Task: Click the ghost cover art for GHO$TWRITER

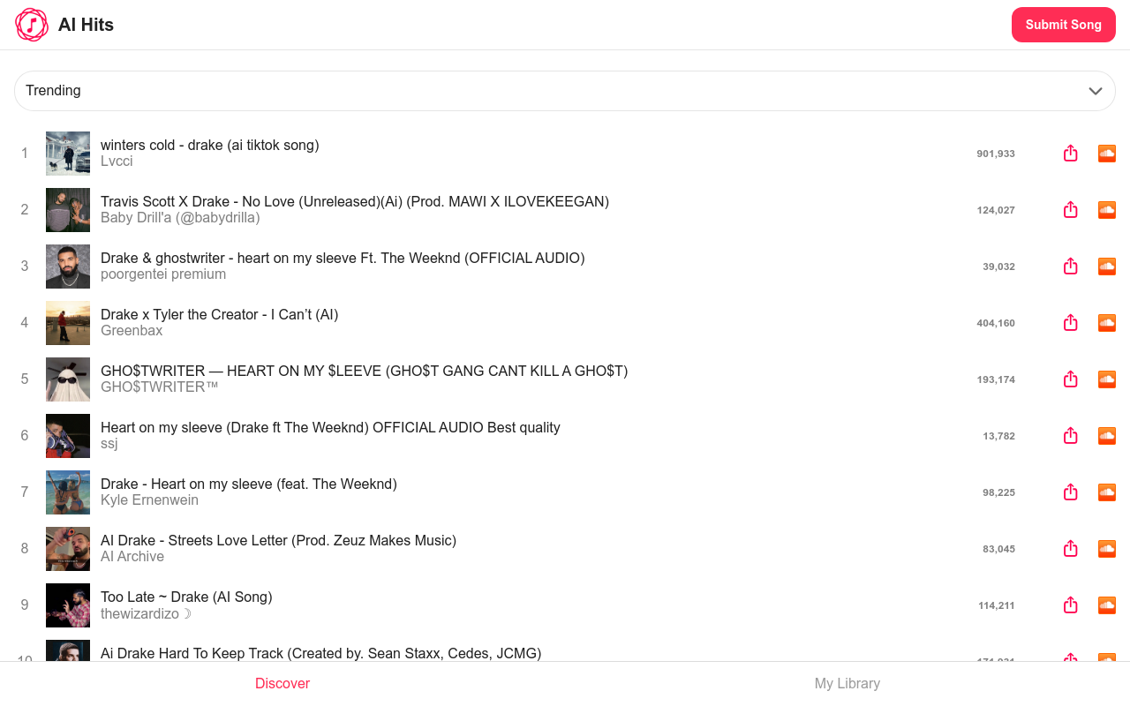Action: pos(68,379)
